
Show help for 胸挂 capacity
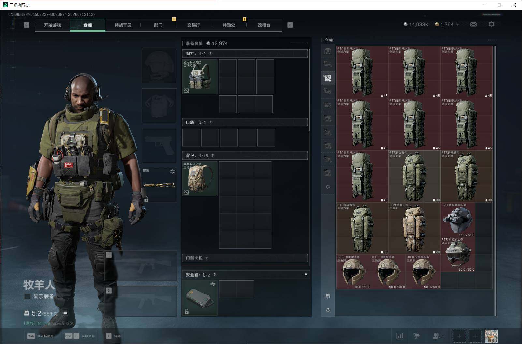[210, 54]
